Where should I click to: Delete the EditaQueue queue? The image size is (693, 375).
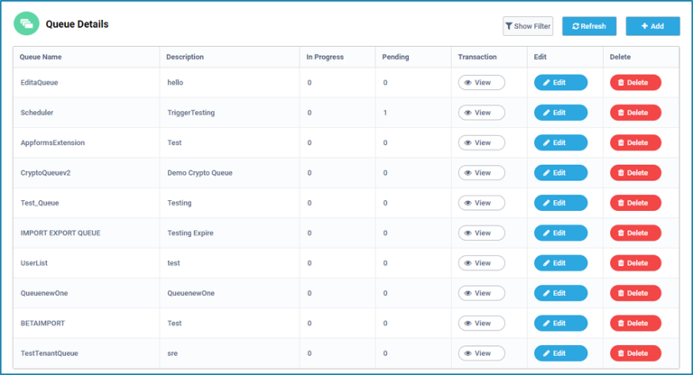(x=635, y=83)
